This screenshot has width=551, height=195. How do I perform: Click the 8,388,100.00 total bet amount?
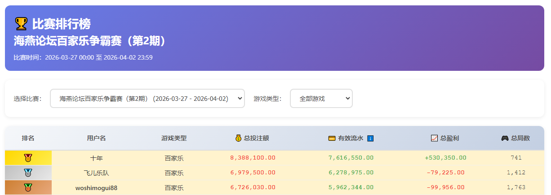(x=253, y=158)
